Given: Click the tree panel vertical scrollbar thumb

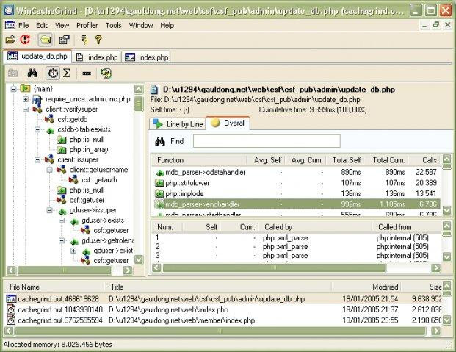Looking at the screenshot, I should (139, 104).
